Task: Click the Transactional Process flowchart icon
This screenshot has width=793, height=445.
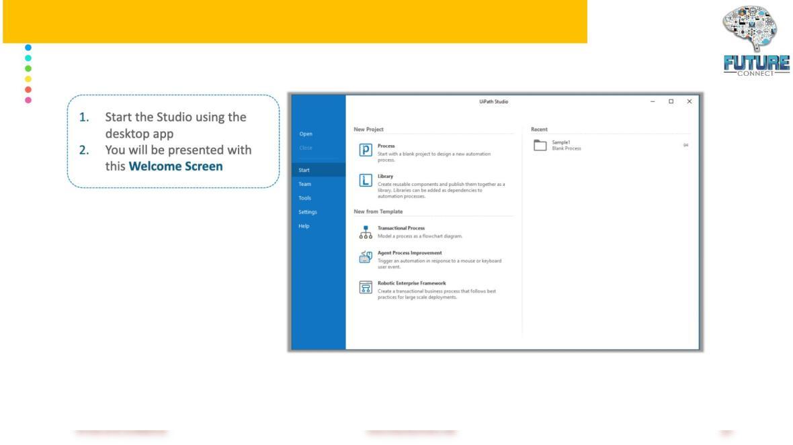Action: [x=366, y=232]
